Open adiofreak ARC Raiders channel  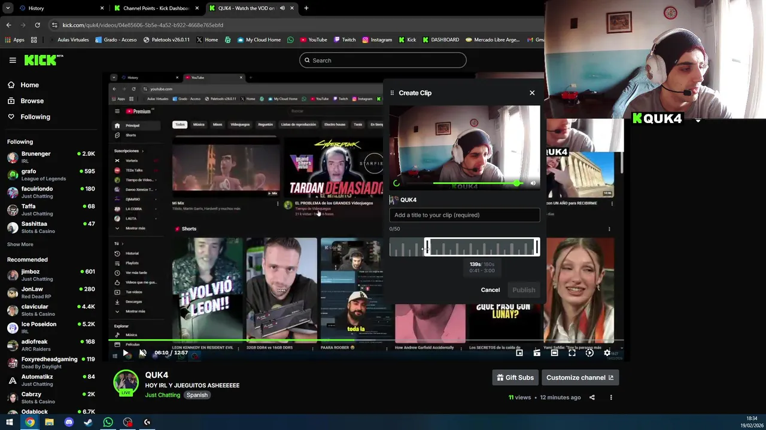pos(51,345)
